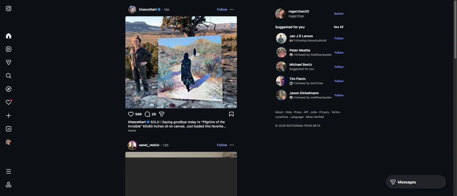This screenshot has height=196, width=457.
Task: Expand the caption by clicking more
Action: [132, 131]
